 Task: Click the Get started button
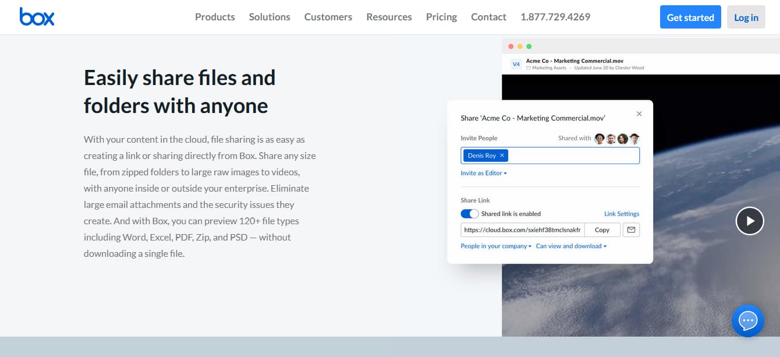coord(690,17)
